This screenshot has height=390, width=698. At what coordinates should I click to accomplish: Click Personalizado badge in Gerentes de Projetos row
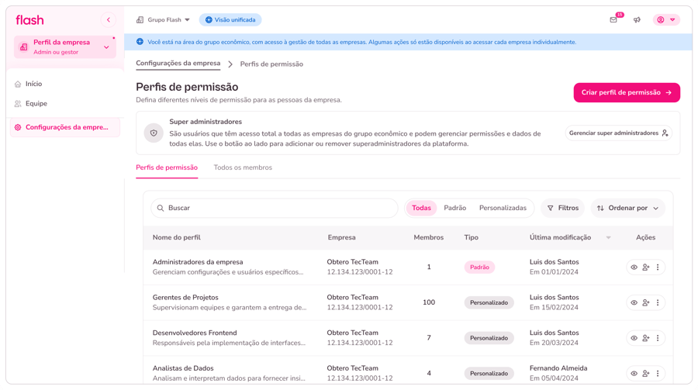pyautogui.click(x=489, y=302)
